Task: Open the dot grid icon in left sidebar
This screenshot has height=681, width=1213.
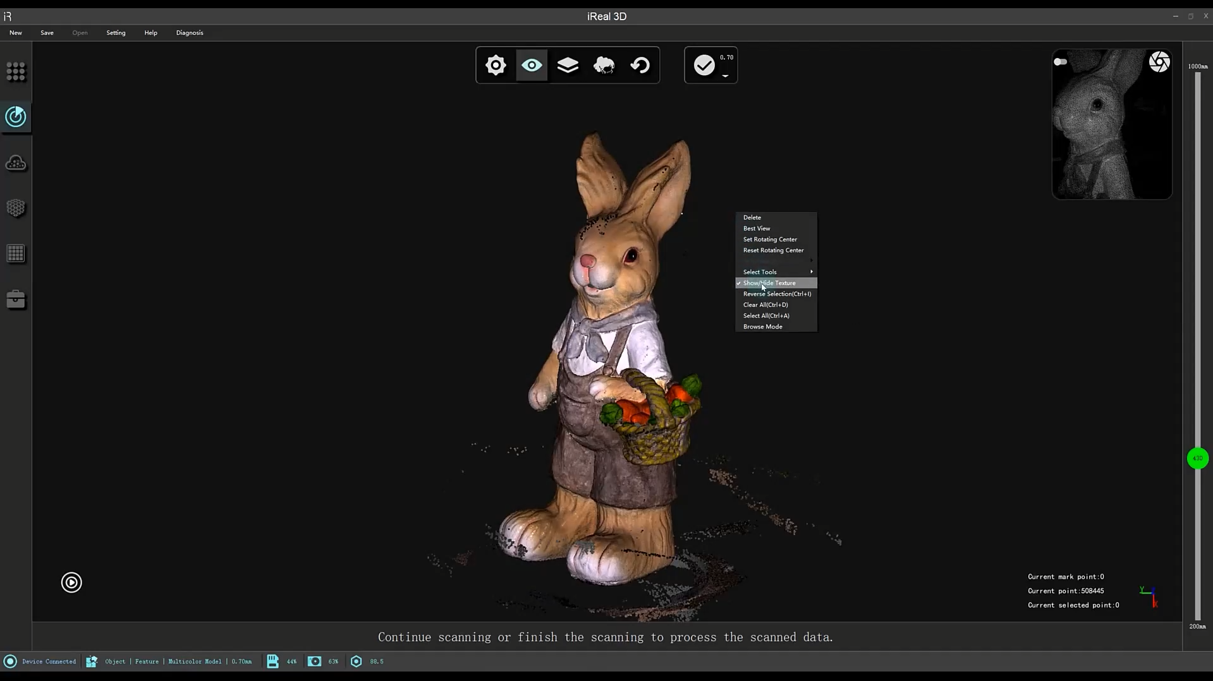Action: (16, 71)
